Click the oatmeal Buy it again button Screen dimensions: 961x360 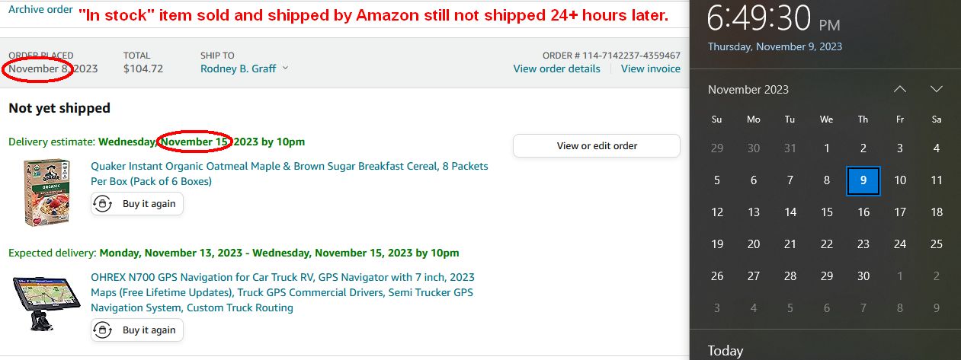pyautogui.click(x=137, y=204)
